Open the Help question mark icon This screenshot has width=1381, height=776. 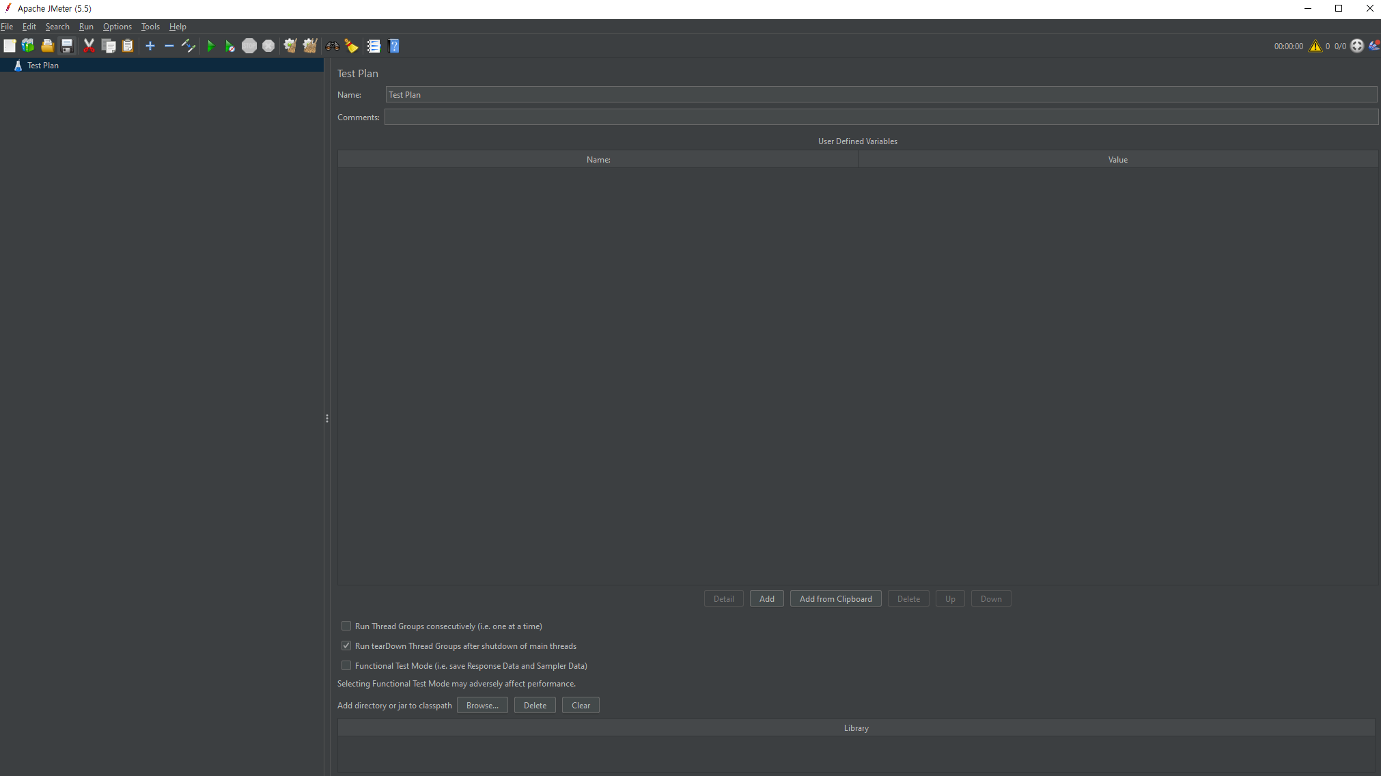[x=394, y=46]
